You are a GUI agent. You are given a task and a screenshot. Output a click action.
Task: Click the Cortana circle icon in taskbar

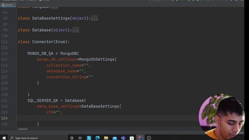click(72, 138)
